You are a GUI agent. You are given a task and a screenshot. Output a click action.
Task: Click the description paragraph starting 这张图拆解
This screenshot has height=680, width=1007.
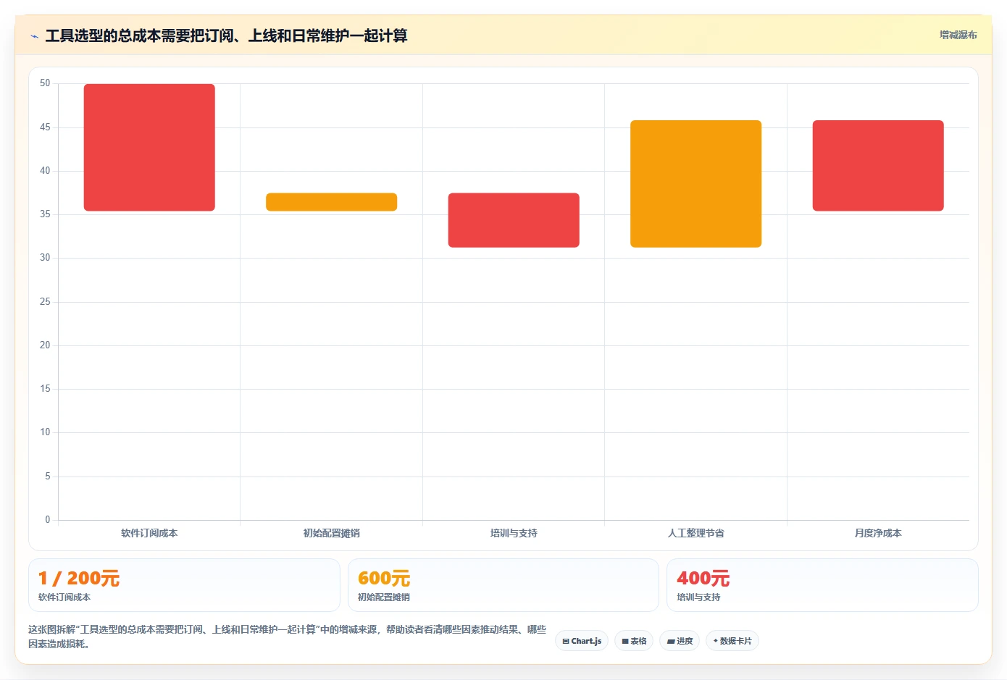point(287,637)
